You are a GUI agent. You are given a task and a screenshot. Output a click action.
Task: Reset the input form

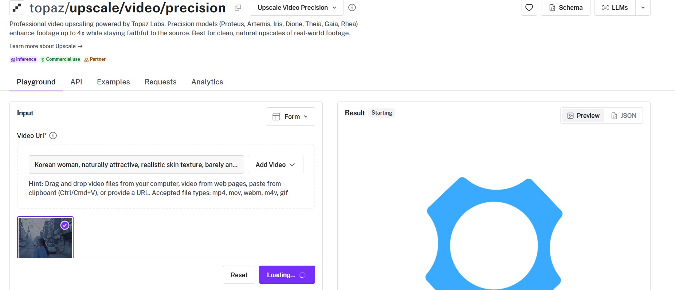[x=239, y=275]
